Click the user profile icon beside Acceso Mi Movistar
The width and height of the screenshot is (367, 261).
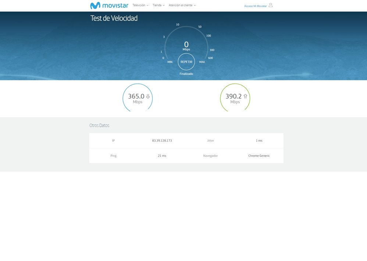click(x=271, y=5)
